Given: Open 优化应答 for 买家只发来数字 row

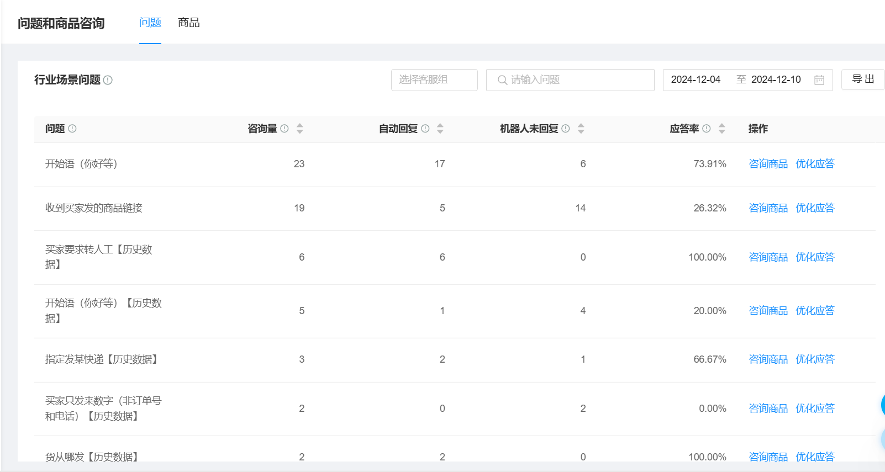Looking at the screenshot, I should pyautogui.click(x=815, y=409).
